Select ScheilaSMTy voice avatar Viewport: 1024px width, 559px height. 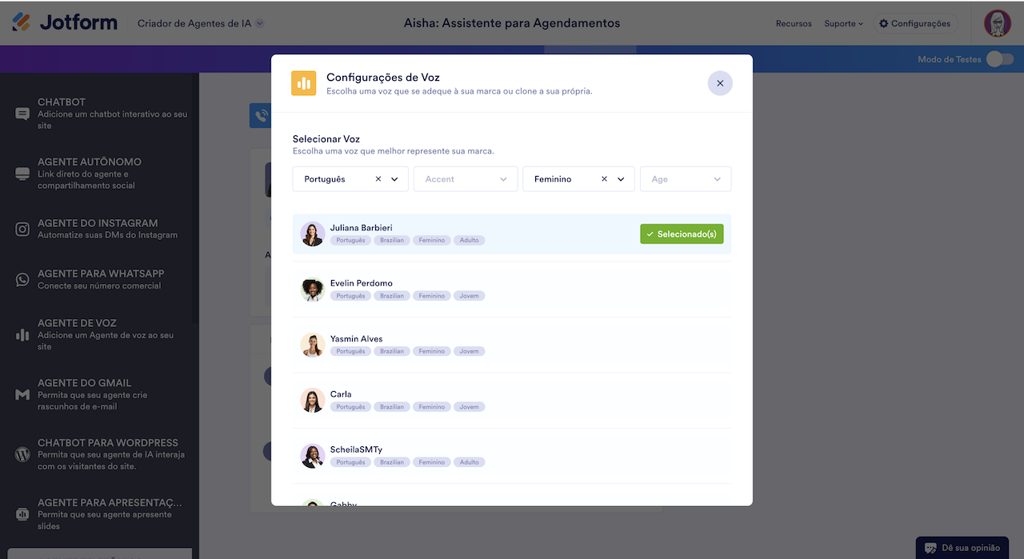point(312,456)
